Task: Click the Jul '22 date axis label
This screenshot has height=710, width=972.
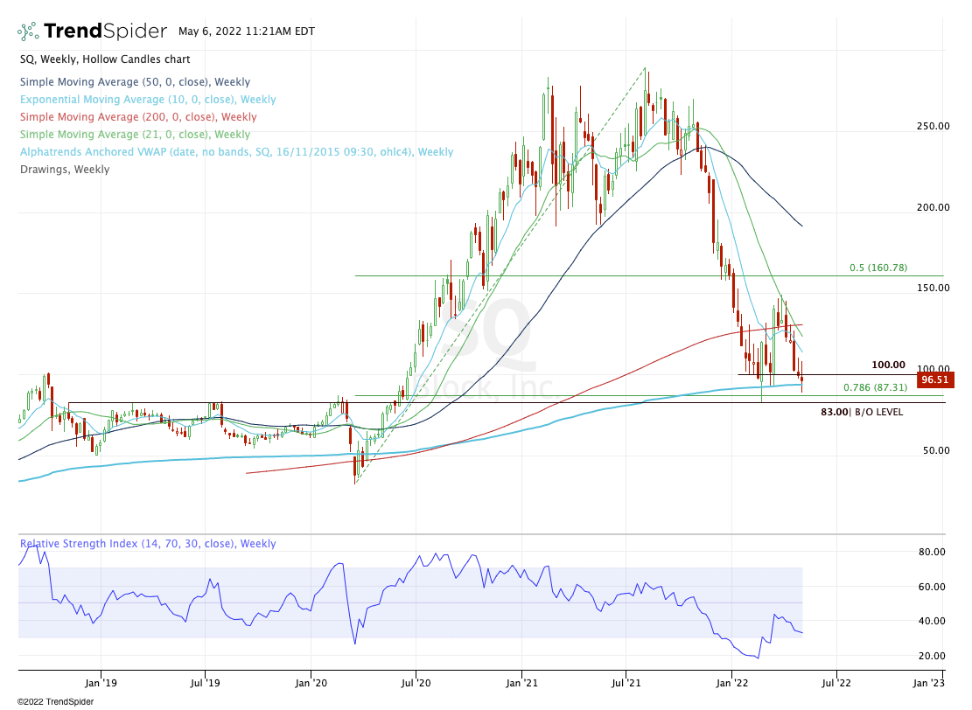Action: pyautogui.click(x=836, y=683)
